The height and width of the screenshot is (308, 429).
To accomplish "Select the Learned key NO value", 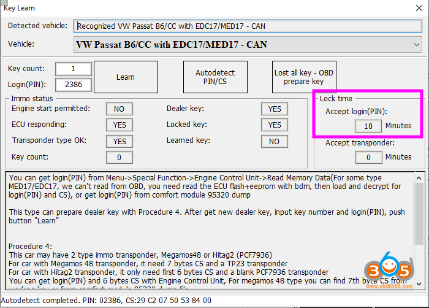I will click(x=275, y=141).
